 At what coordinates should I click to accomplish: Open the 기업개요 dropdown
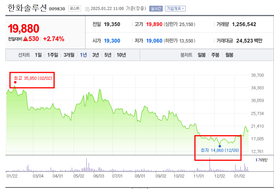point(175,8)
